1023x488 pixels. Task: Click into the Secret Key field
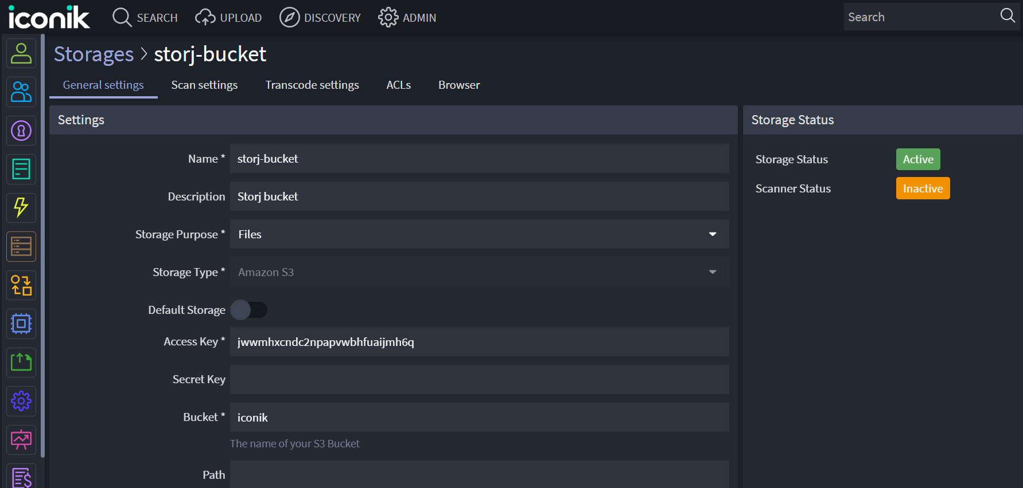pyautogui.click(x=480, y=380)
